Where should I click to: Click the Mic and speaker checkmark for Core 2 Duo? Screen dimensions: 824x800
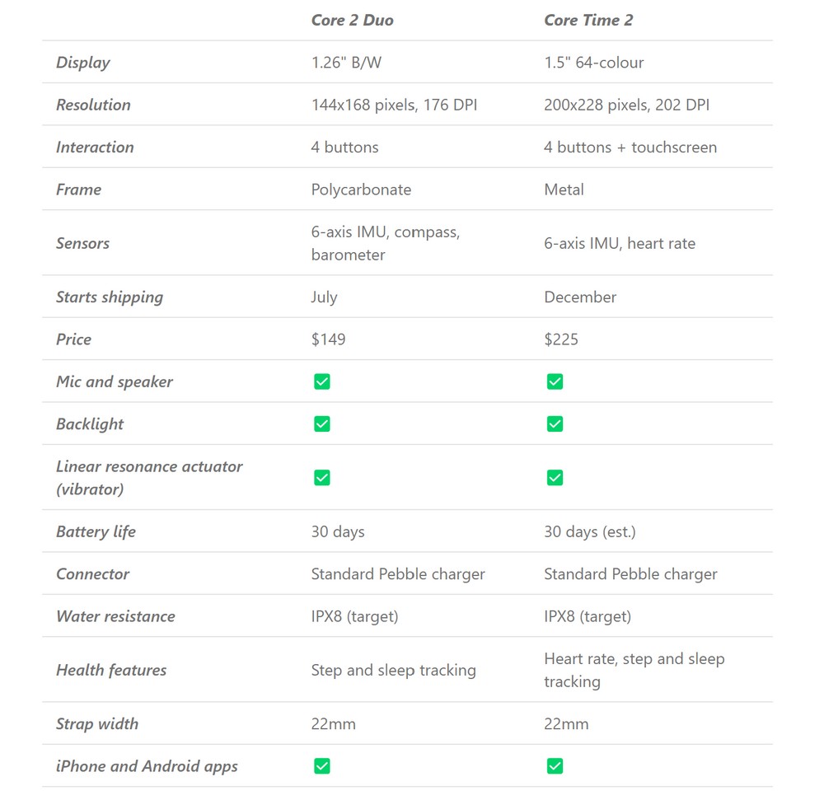pyautogui.click(x=322, y=381)
